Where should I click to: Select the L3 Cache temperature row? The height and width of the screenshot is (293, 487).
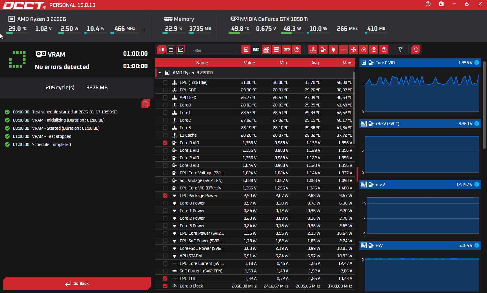[x=255, y=135]
